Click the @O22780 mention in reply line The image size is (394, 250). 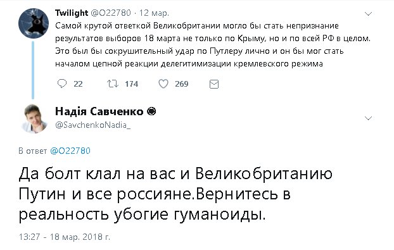tap(70, 151)
